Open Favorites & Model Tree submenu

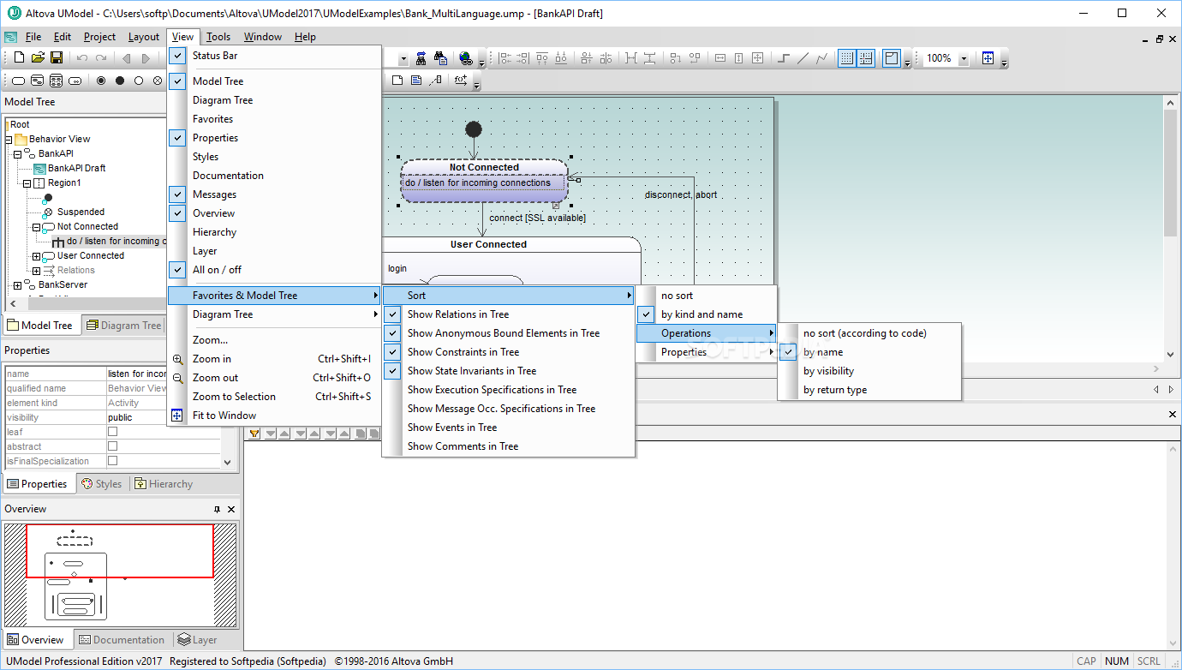(274, 296)
